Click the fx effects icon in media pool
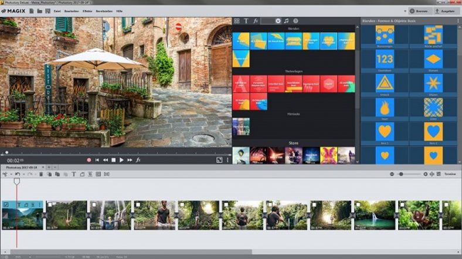This screenshot has width=462, height=259. click(255, 21)
